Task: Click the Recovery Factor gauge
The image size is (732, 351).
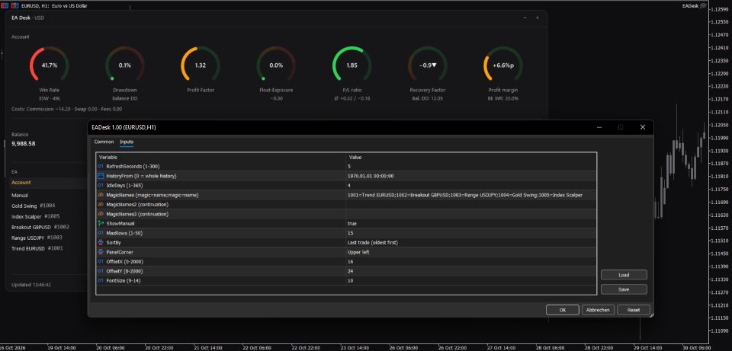Action: (427, 65)
